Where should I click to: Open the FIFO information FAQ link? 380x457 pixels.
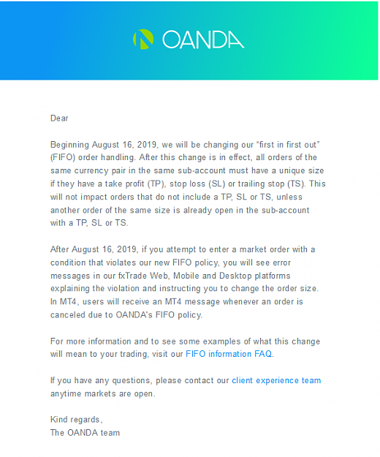pos(229,354)
